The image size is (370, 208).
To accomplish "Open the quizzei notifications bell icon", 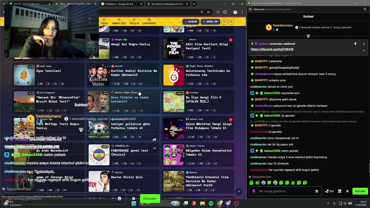I will coord(224,22).
